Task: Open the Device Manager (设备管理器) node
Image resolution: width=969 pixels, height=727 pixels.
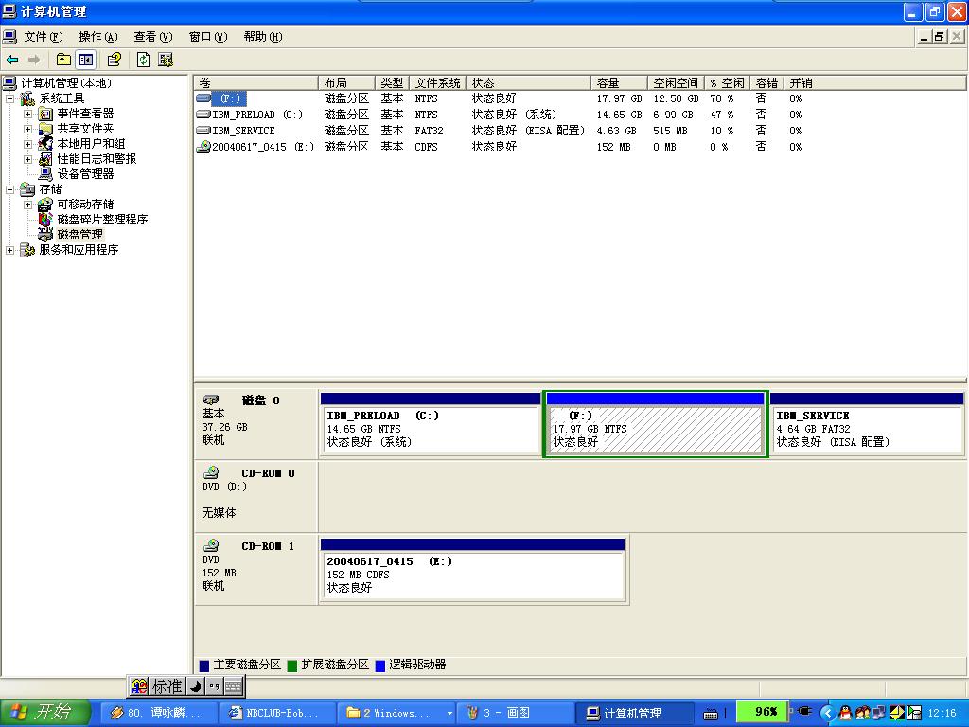Action: click(85, 174)
